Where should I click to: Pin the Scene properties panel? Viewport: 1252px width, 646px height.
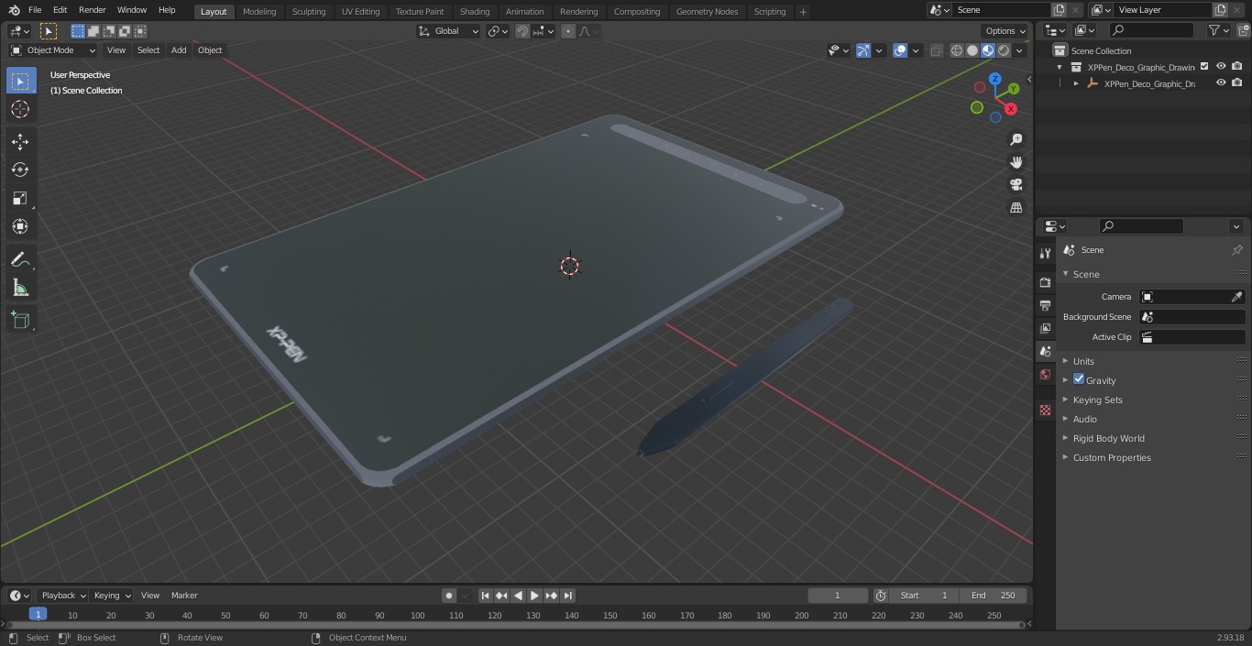[x=1236, y=249]
